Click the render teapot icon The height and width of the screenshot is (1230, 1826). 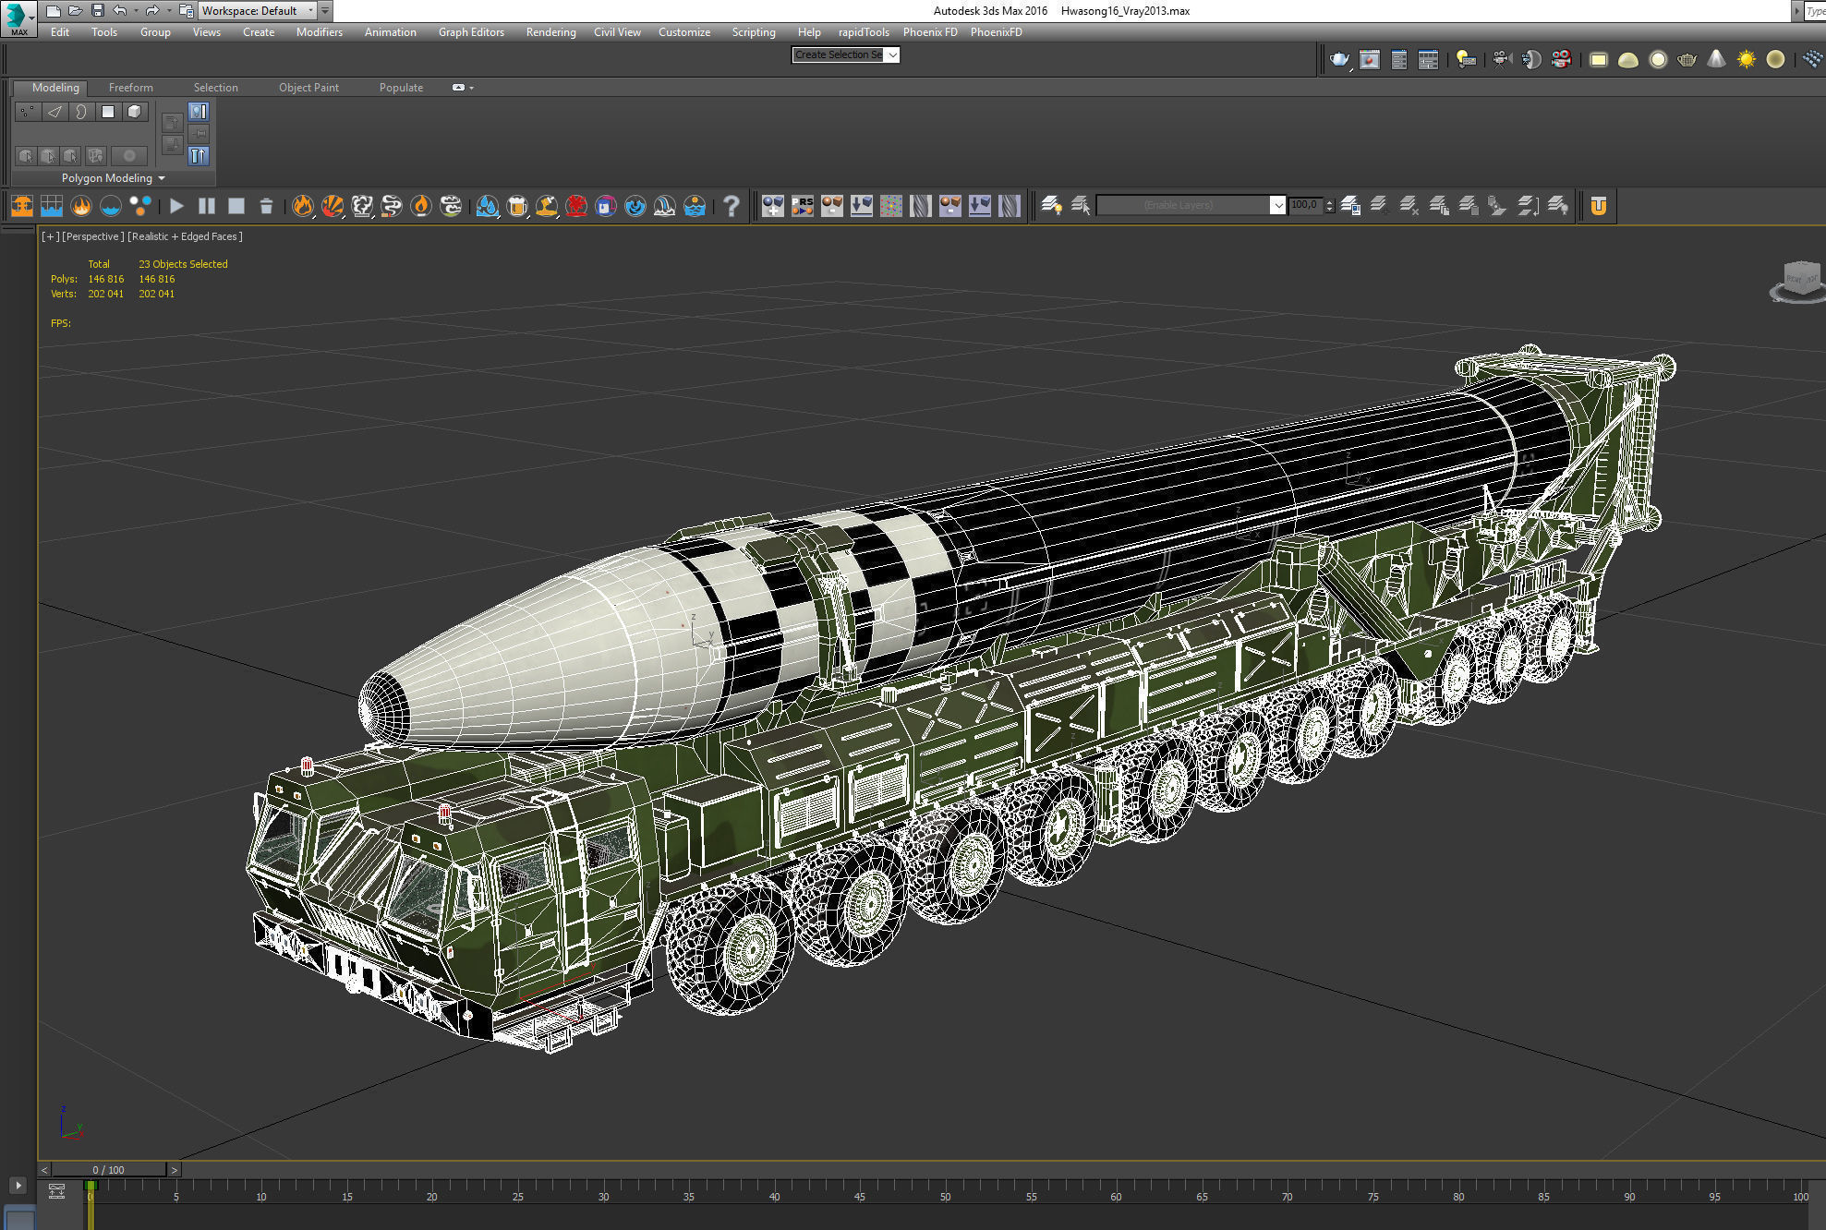(x=1339, y=60)
